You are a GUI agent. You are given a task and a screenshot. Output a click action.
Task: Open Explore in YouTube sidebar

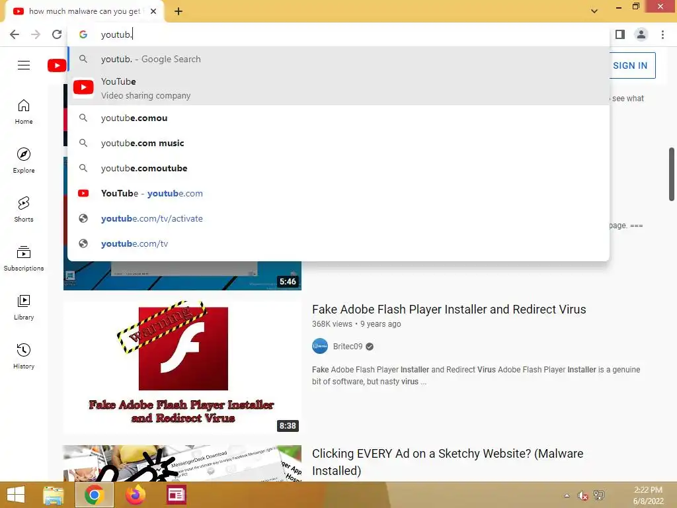tap(24, 161)
